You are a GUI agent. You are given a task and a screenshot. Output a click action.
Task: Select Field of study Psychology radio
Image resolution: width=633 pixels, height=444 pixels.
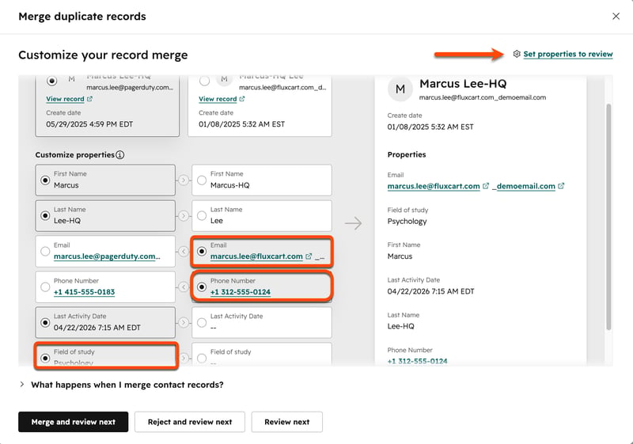[x=45, y=358]
